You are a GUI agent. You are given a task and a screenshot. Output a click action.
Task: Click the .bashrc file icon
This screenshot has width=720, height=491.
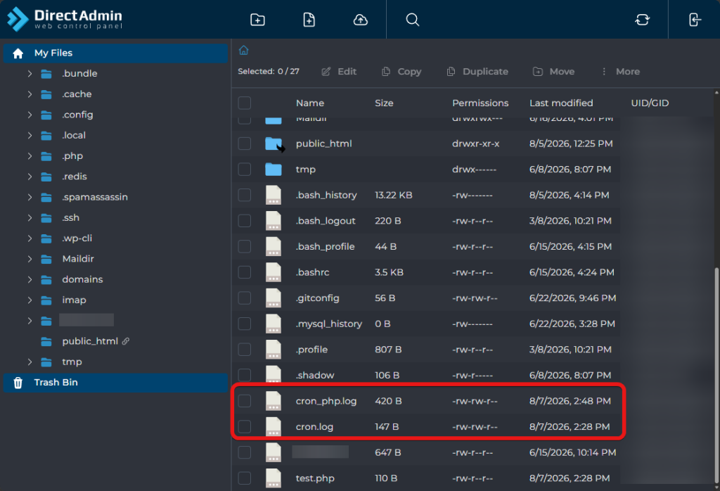(x=274, y=272)
